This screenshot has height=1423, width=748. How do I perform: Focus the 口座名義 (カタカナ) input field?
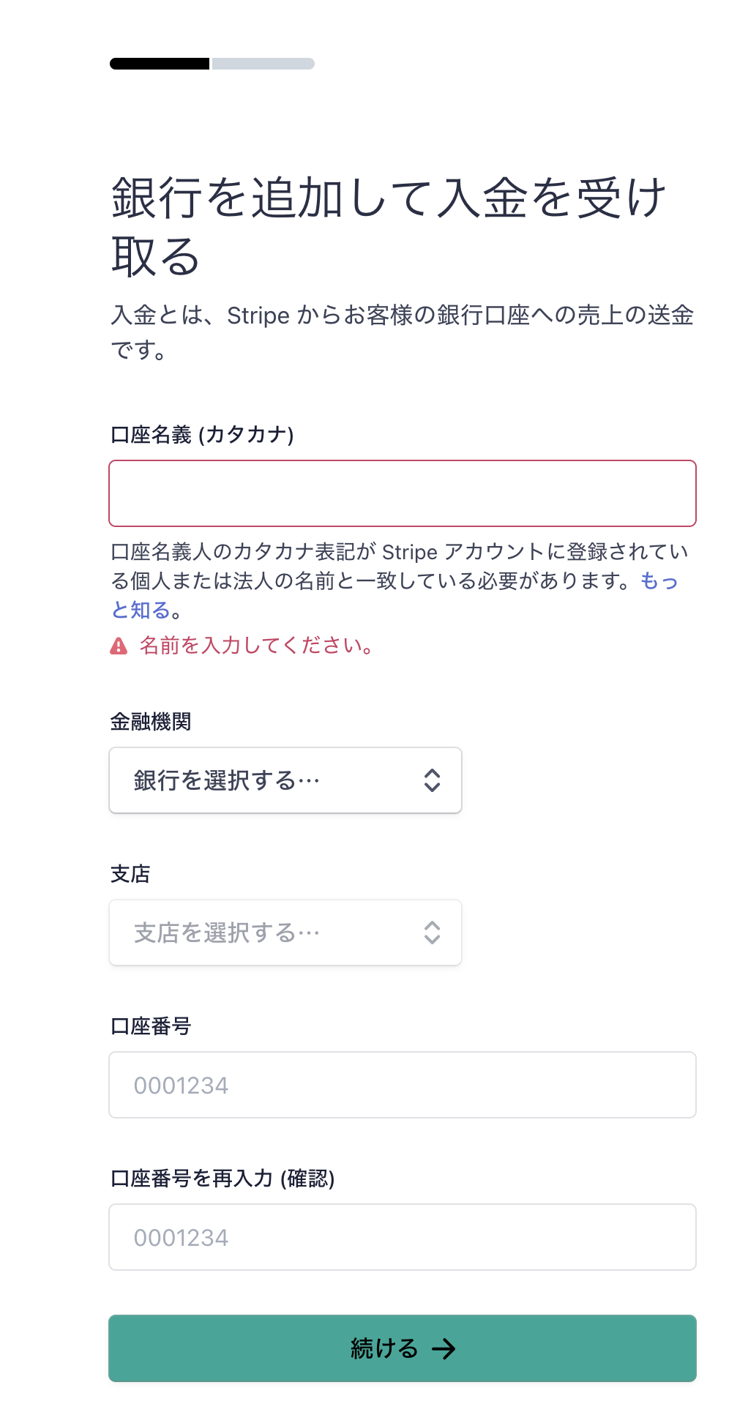pos(403,493)
